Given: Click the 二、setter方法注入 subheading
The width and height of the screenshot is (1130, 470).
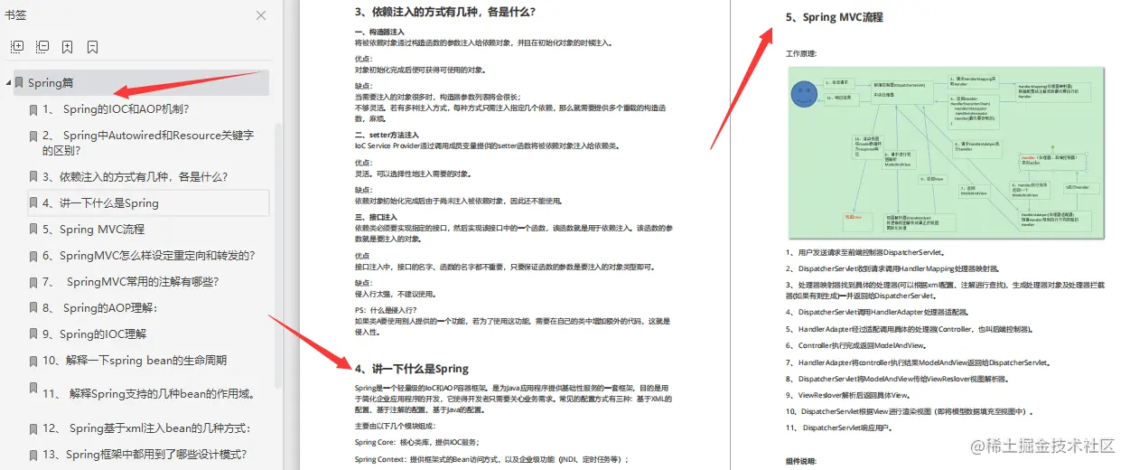Looking at the screenshot, I should coord(387,135).
